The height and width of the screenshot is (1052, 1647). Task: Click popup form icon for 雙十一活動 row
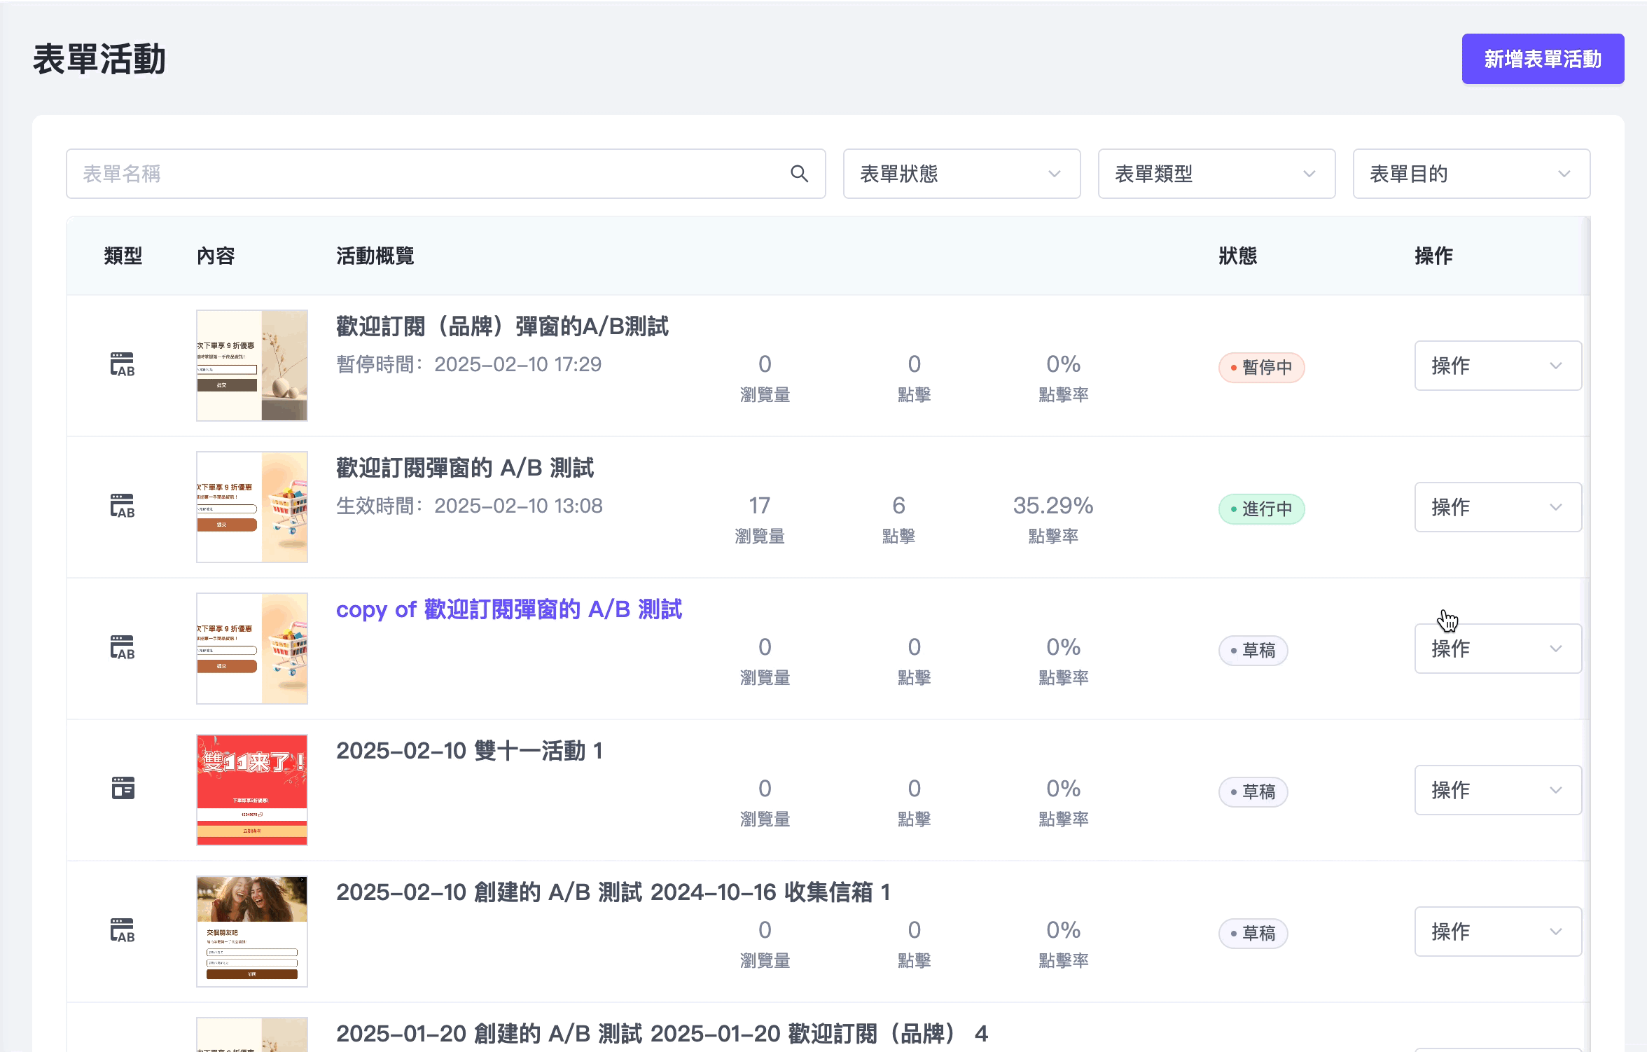click(x=123, y=789)
